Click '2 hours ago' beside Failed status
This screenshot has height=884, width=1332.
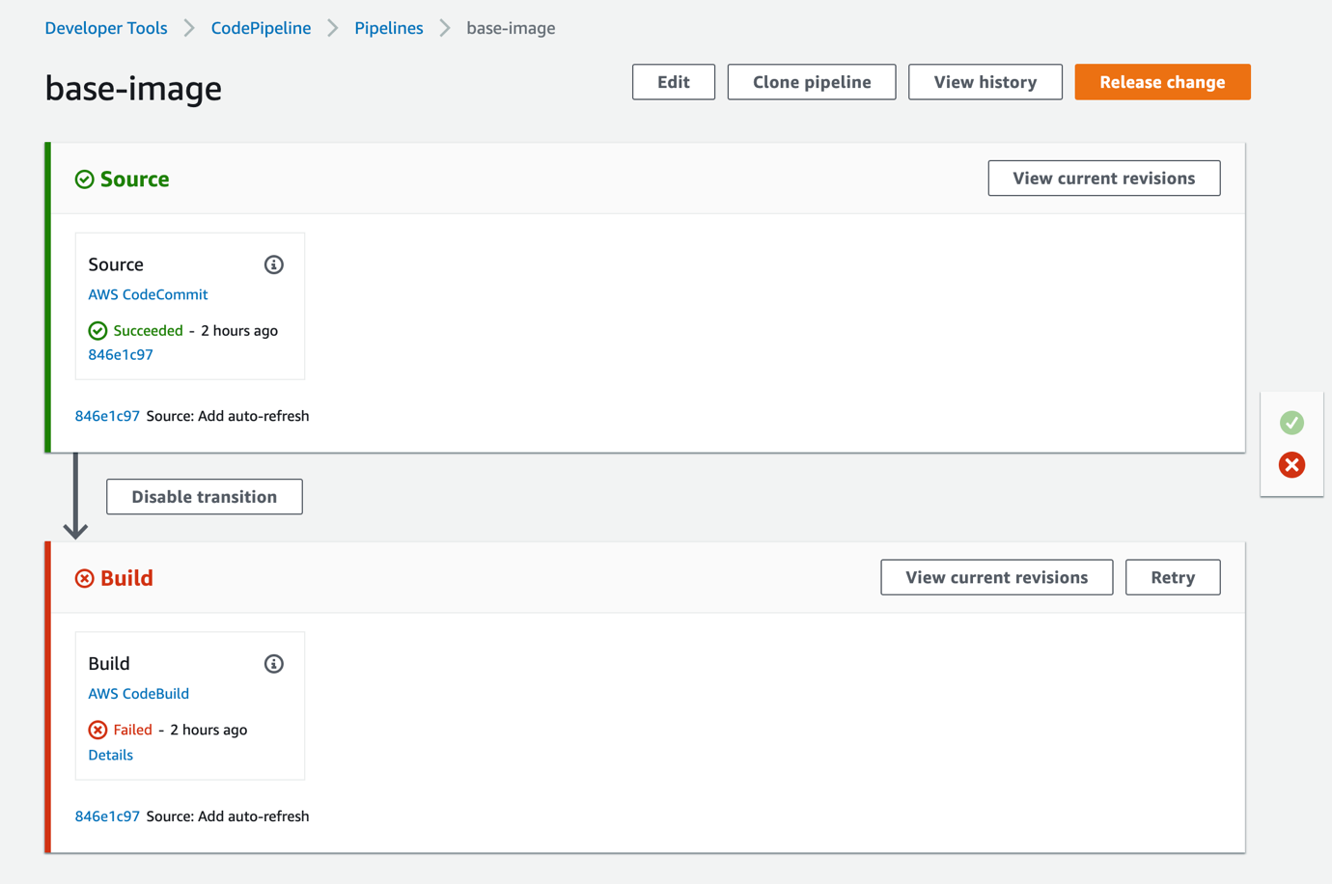[208, 730]
